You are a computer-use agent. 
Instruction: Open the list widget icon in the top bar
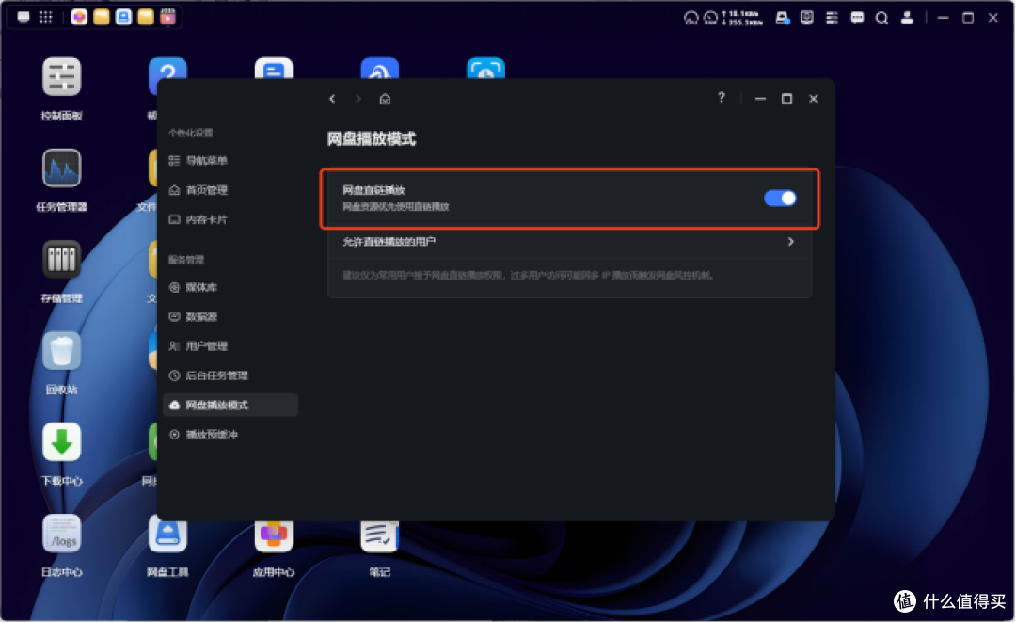[x=832, y=18]
